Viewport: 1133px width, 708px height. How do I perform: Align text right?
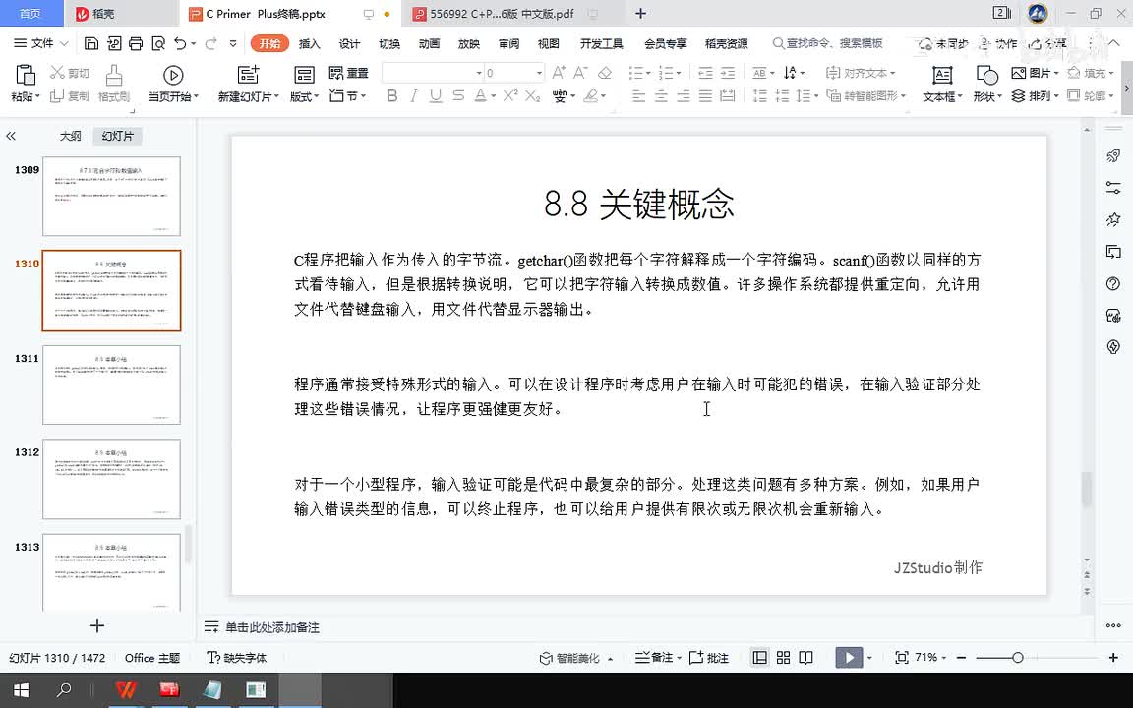click(684, 96)
